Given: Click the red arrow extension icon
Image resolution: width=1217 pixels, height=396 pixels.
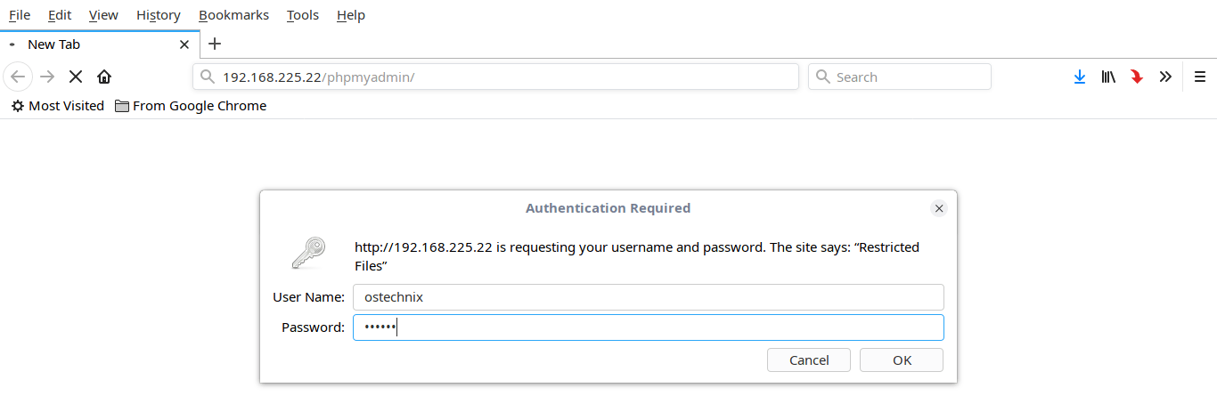Looking at the screenshot, I should click(1137, 77).
